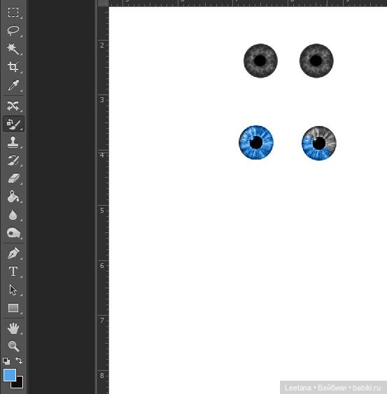Select the Color Replacement brush tool
Image resolution: width=387 pixels, height=394 pixels.
13,124
